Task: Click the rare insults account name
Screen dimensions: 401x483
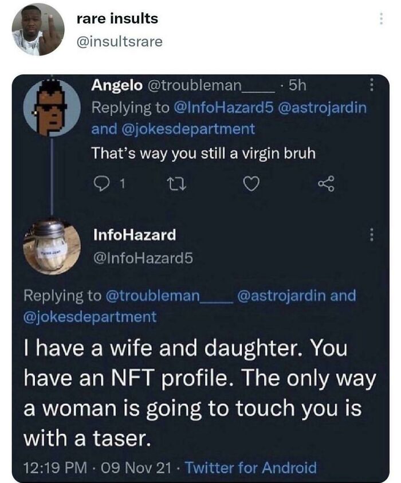Action: coord(117,19)
